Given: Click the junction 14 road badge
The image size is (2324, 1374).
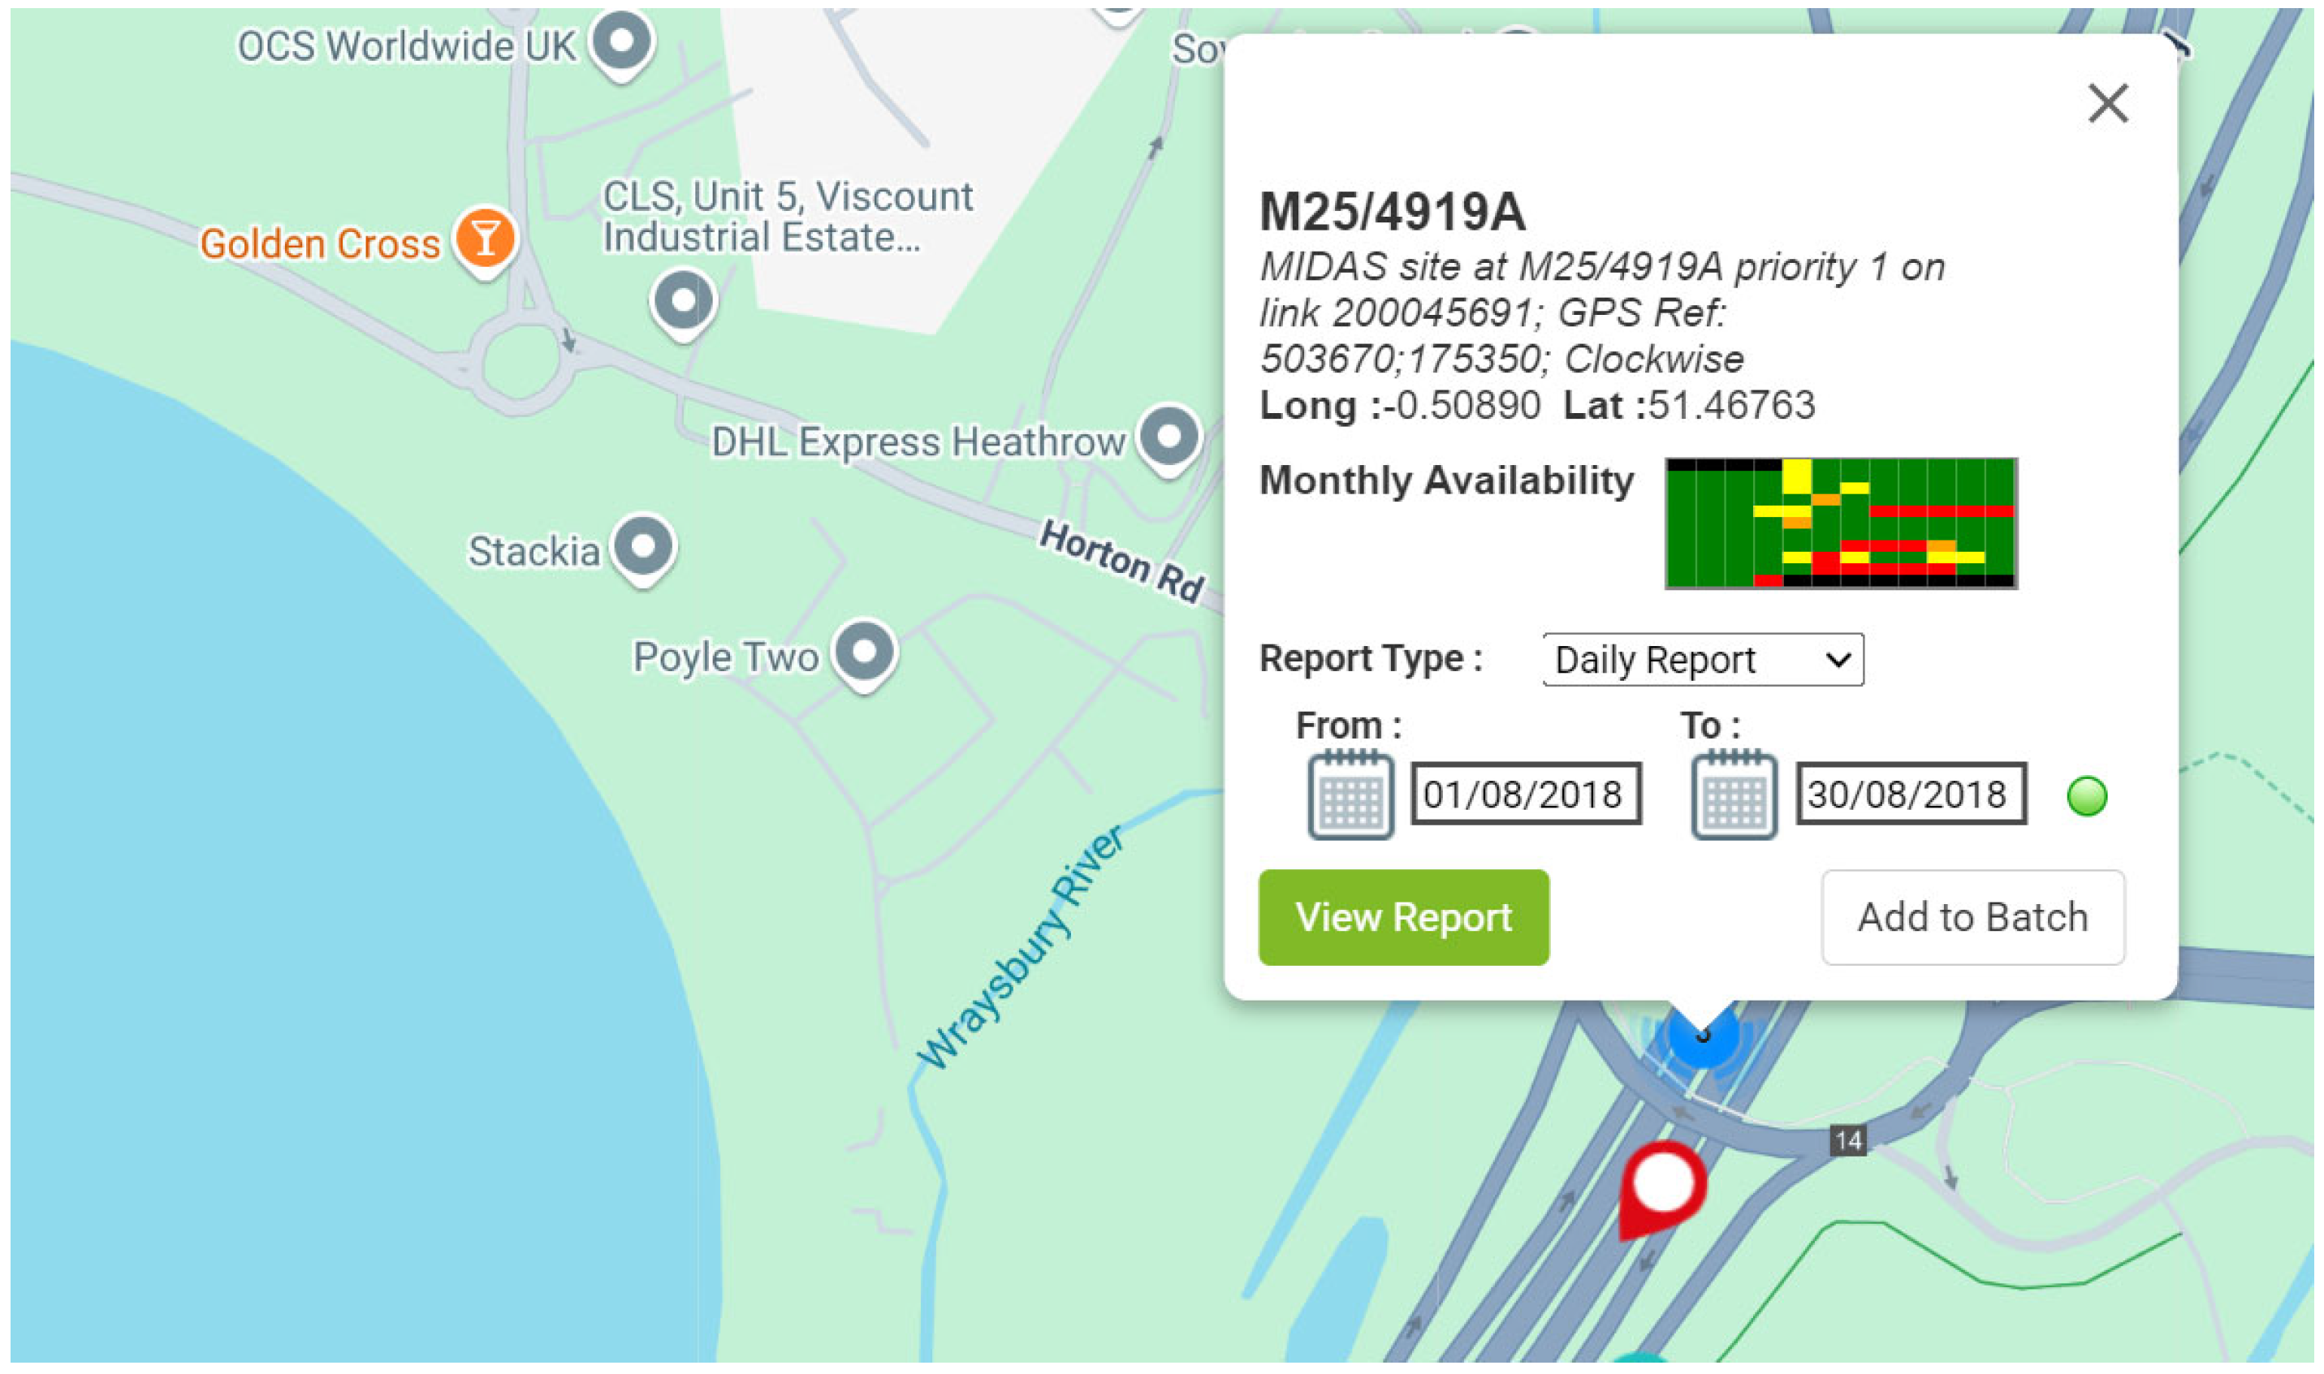Looking at the screenshot, I should (x=1848, y=1141).
